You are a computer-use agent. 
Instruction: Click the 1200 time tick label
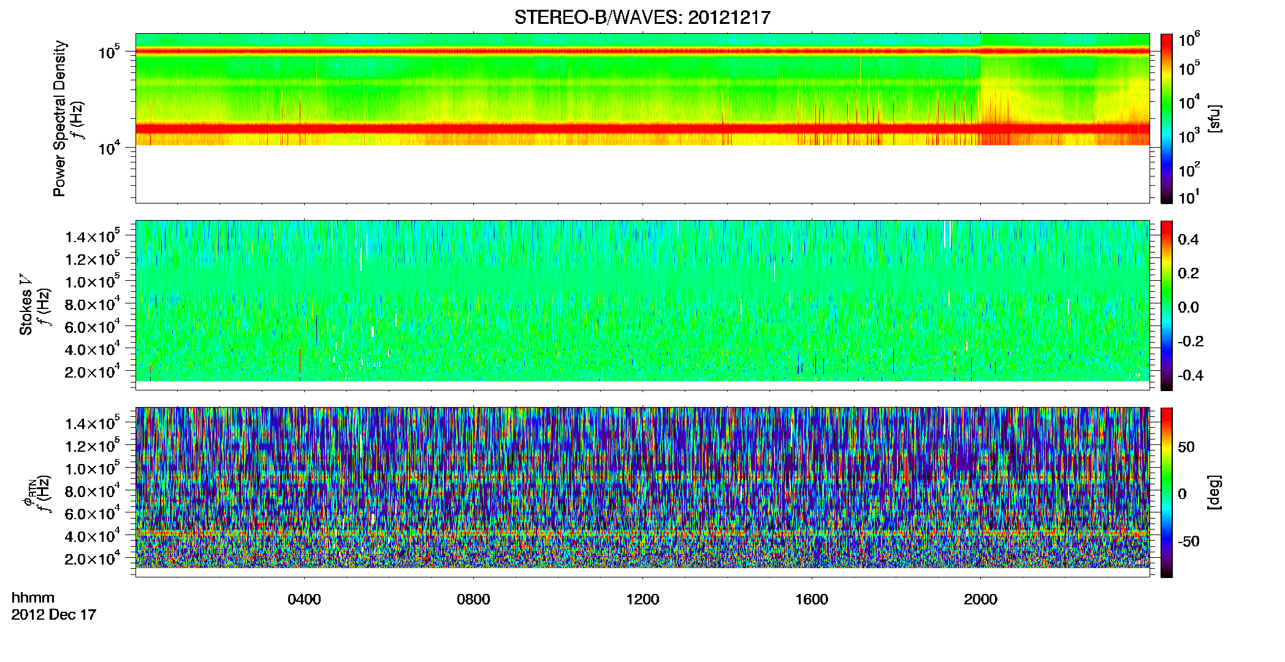[642, 599]
